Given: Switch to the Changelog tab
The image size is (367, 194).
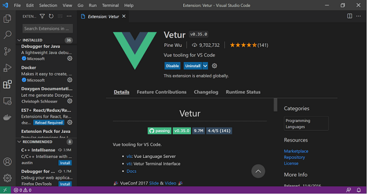Looking at the screenshot, I should 206,92.
